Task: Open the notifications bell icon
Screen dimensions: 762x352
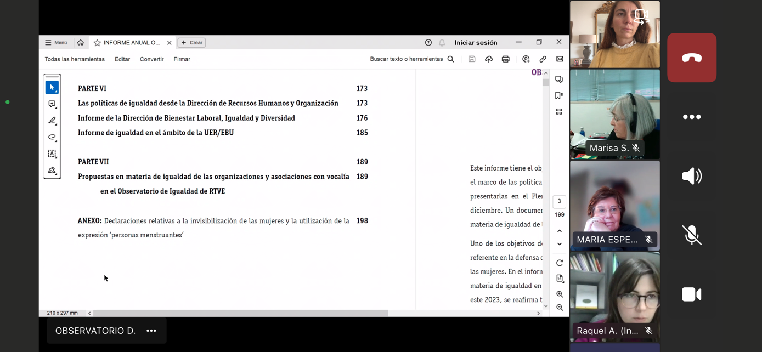Action: coord(442,43)
